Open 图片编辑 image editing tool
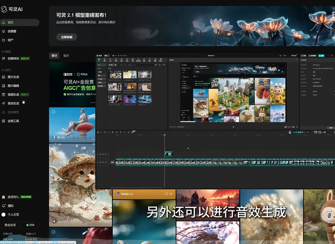 13,86
